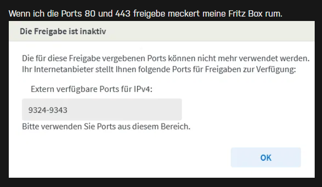Select the 9324-9343 port range field

pyautogui.click(x=102, y=109)
